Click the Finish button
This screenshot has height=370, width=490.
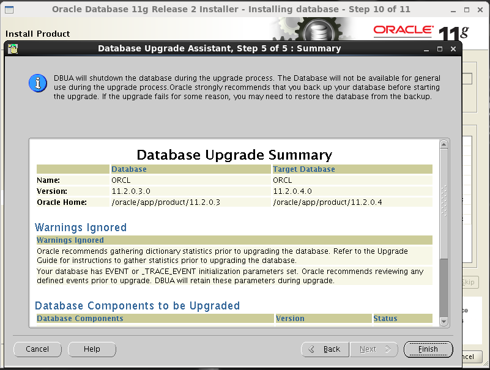coord(428,349)
